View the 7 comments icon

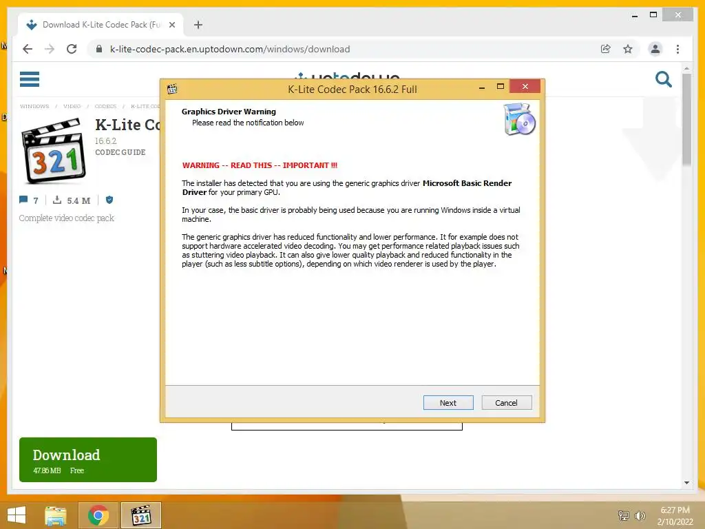click(23, 200)
